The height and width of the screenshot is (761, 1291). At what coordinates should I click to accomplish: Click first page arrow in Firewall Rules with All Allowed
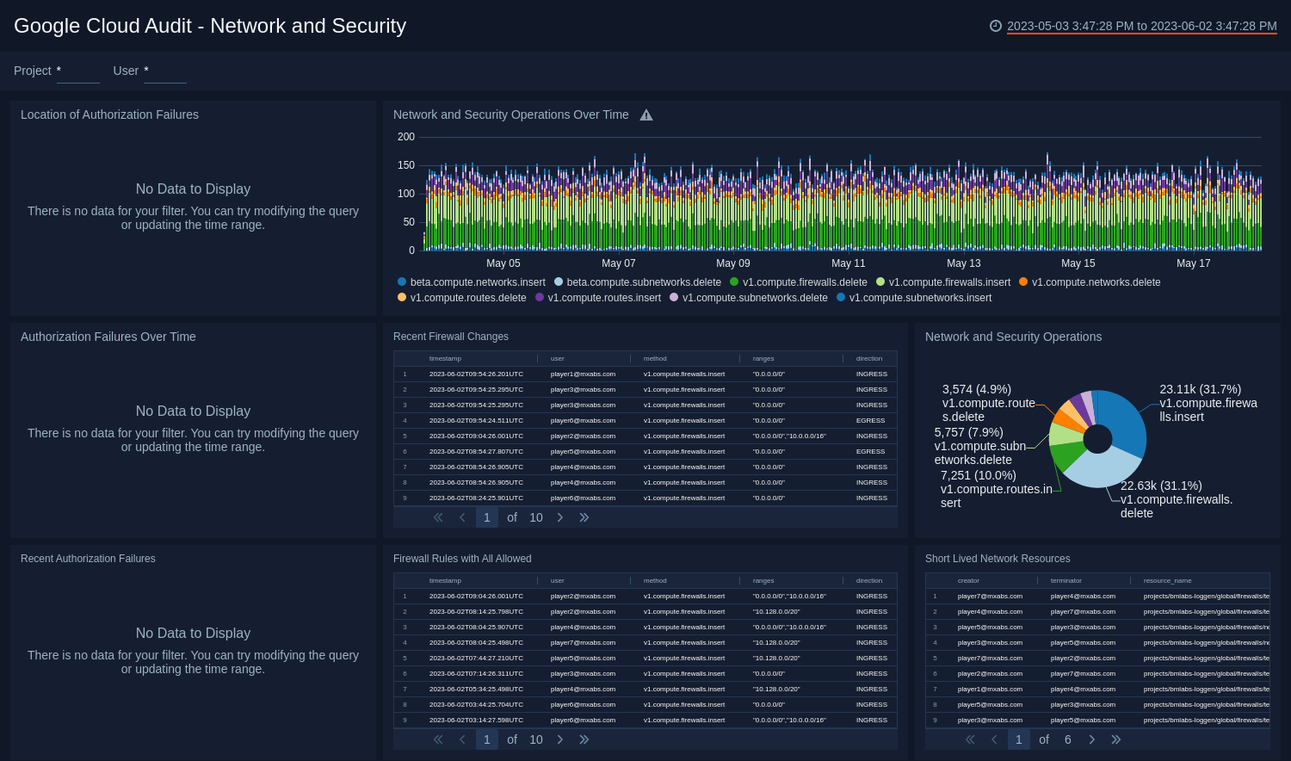click(x=437, y=739)
